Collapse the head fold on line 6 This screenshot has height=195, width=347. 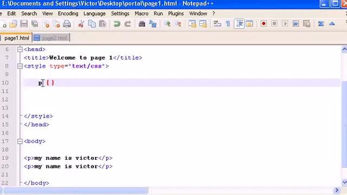pyautogui.click(x=20, y=49)
